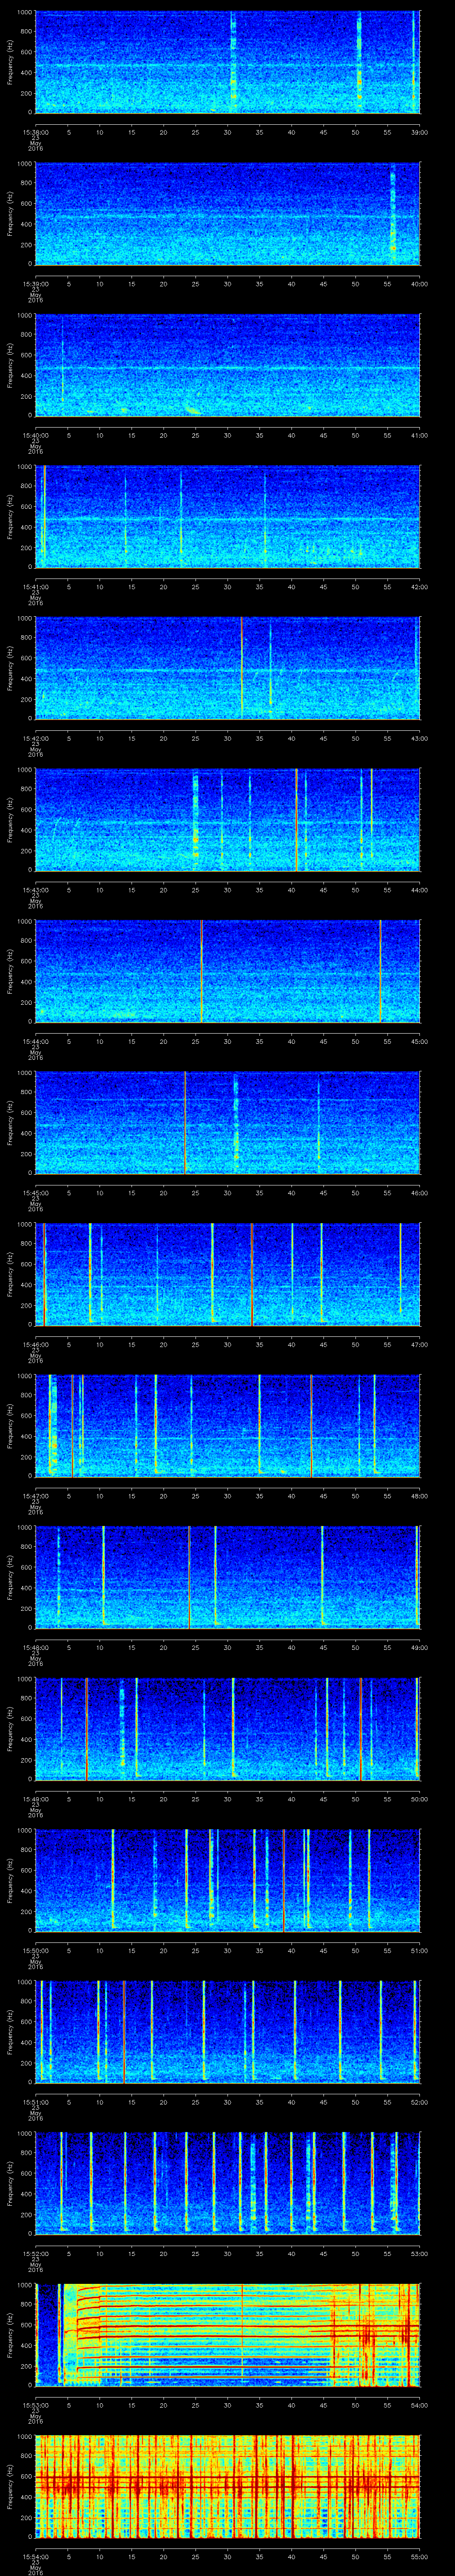Select the spectrogram panel starting at 15:48:00
This screenshot has width=455, height=2576.
[227, 1577]
